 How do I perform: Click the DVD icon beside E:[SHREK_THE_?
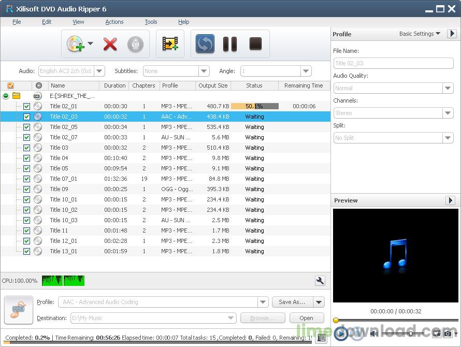point(37,96)
